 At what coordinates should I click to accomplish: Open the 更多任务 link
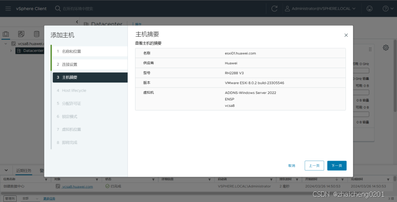(49, 199)
